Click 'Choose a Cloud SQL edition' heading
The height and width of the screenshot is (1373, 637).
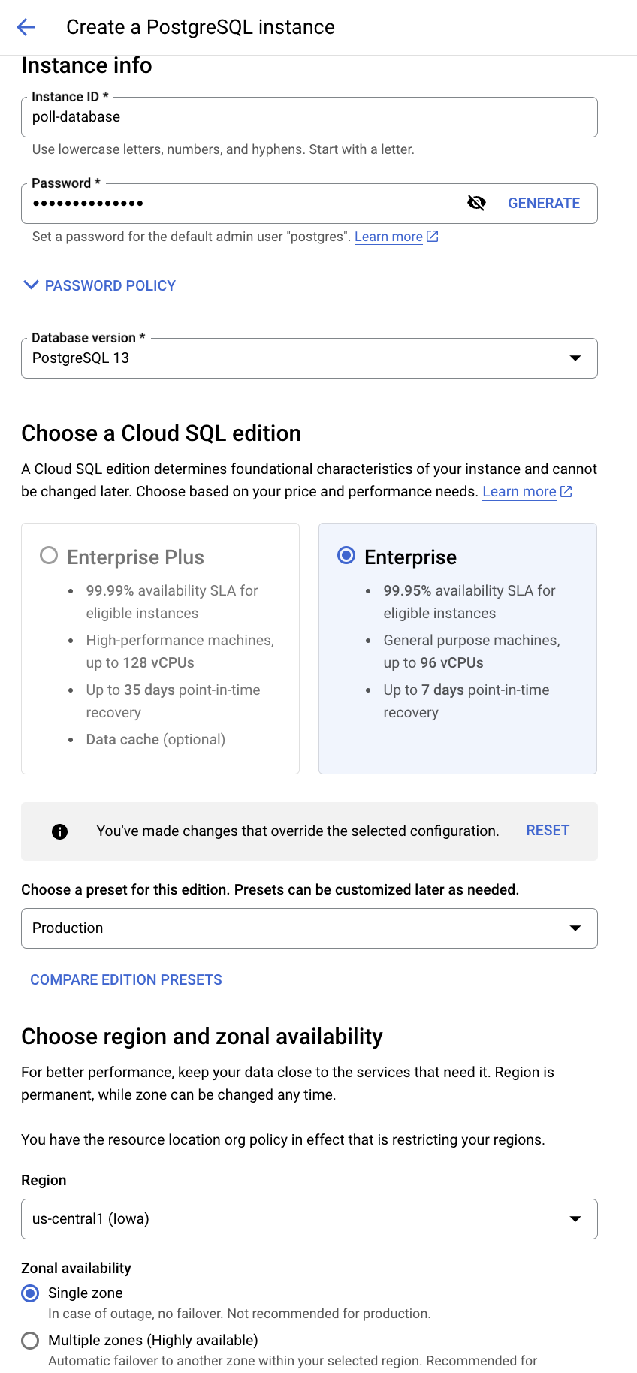point(161,433)
